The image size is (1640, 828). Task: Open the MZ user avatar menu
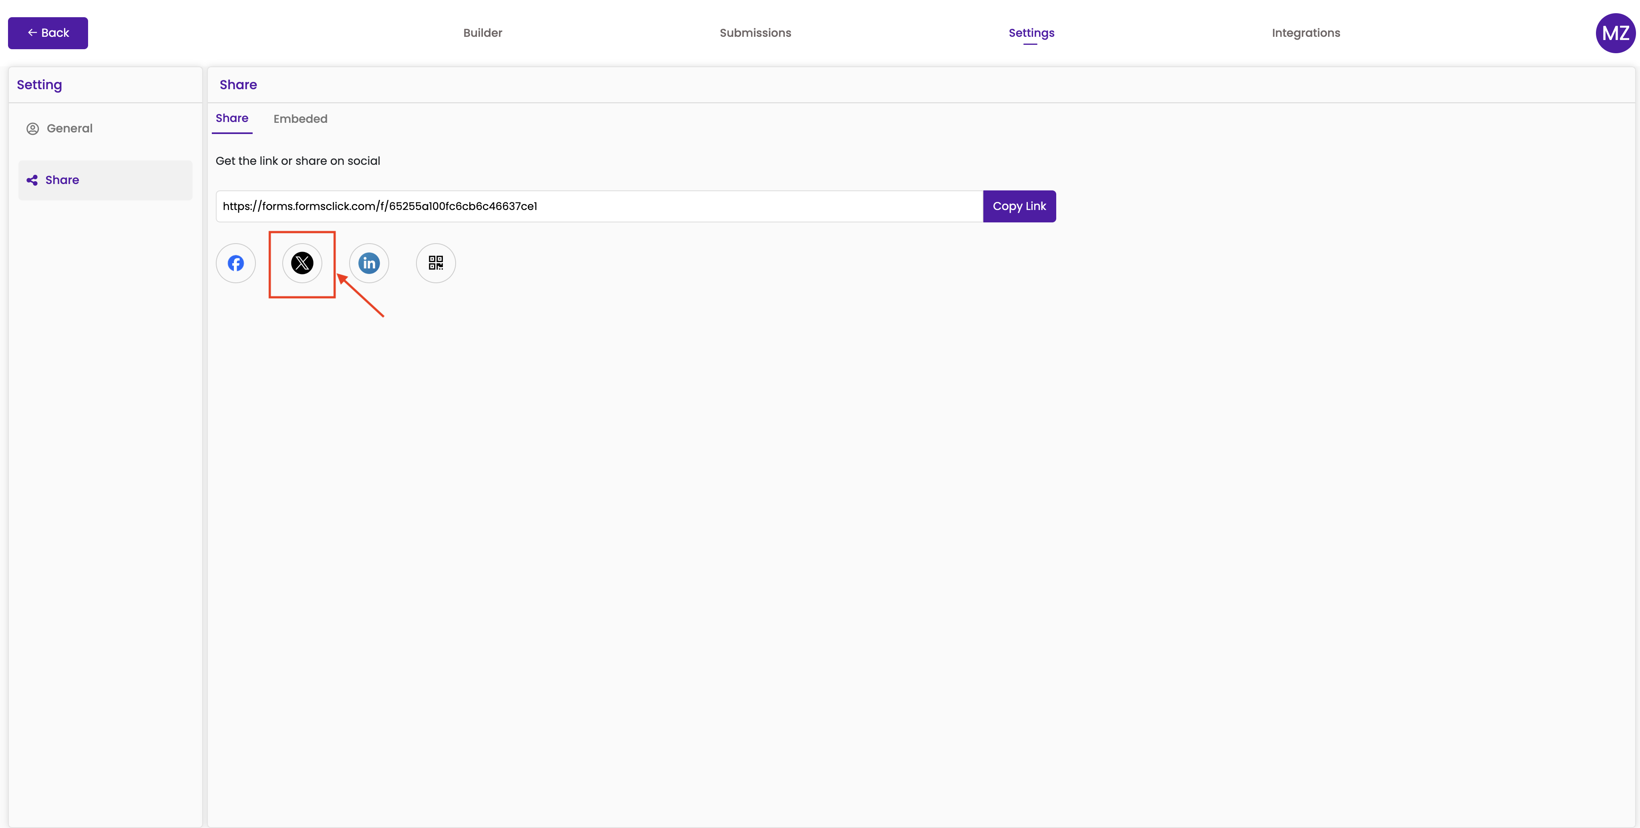tap(1615, 33)
